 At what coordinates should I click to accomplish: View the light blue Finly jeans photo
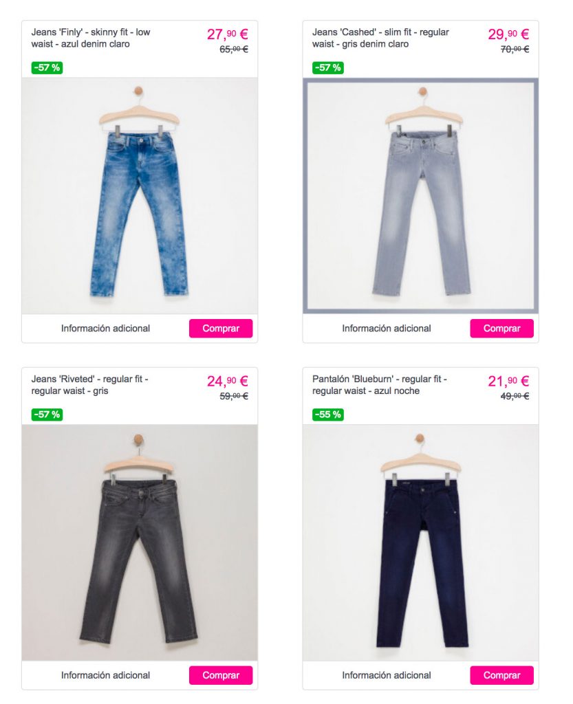(x=140, y=195)
